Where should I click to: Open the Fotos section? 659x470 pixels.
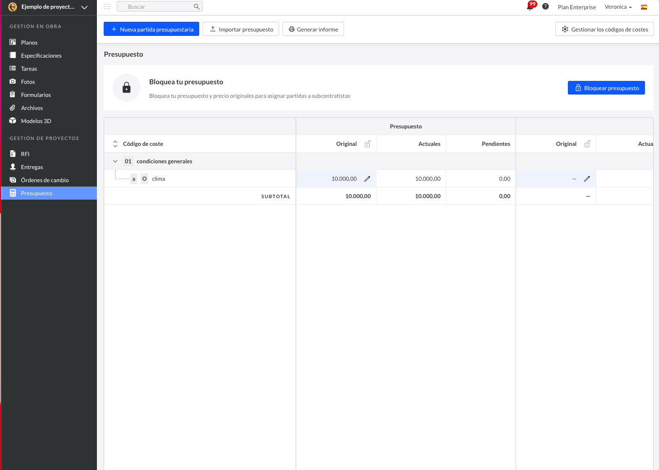pos(28,82)
